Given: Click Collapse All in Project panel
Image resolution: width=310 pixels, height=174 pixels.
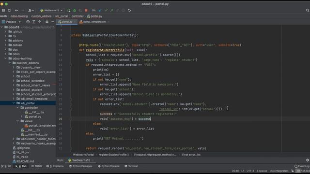Looking at the screenshot, I should click(x=40, y=22).
